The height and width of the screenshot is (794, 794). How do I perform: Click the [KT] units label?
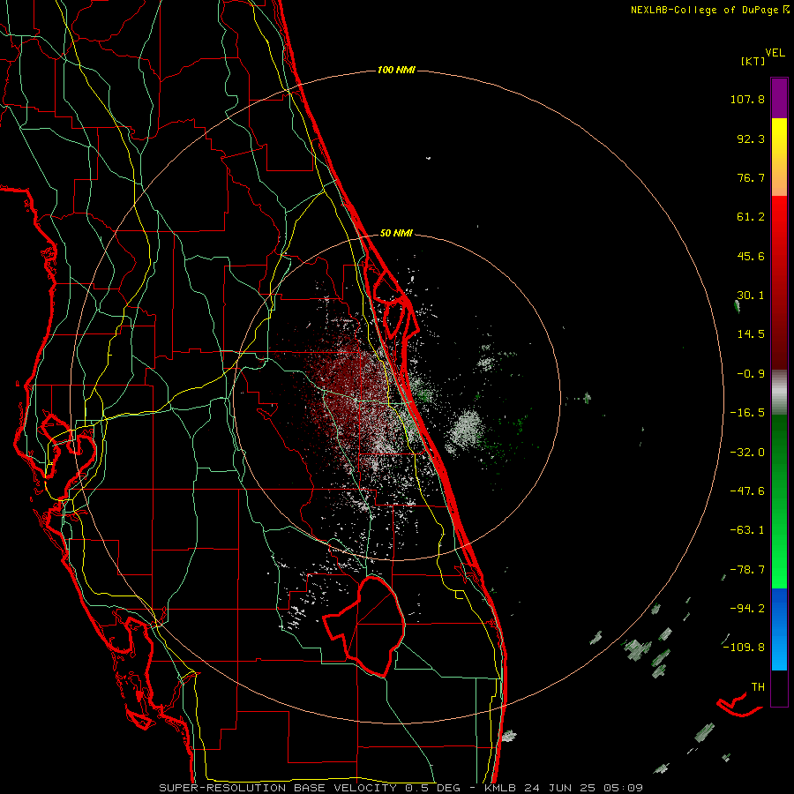(753, 61)
